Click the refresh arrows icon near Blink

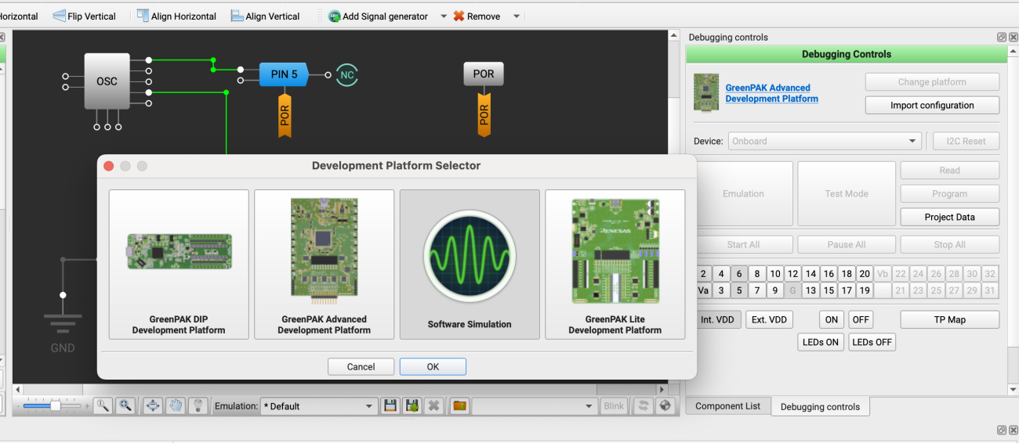(644, 405)
